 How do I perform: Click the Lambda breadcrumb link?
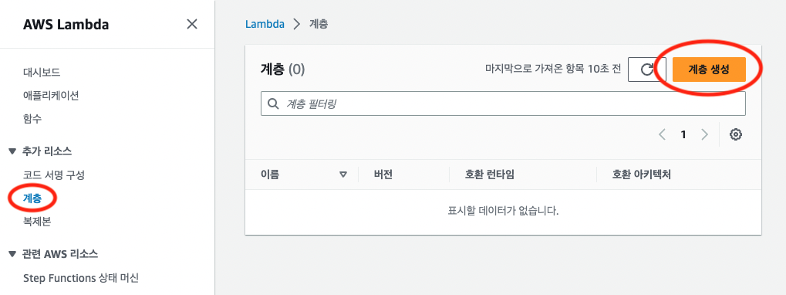tap(265, 24)
